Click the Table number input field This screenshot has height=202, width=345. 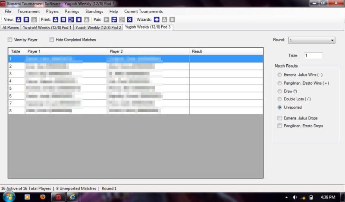(x=314, y=56)
